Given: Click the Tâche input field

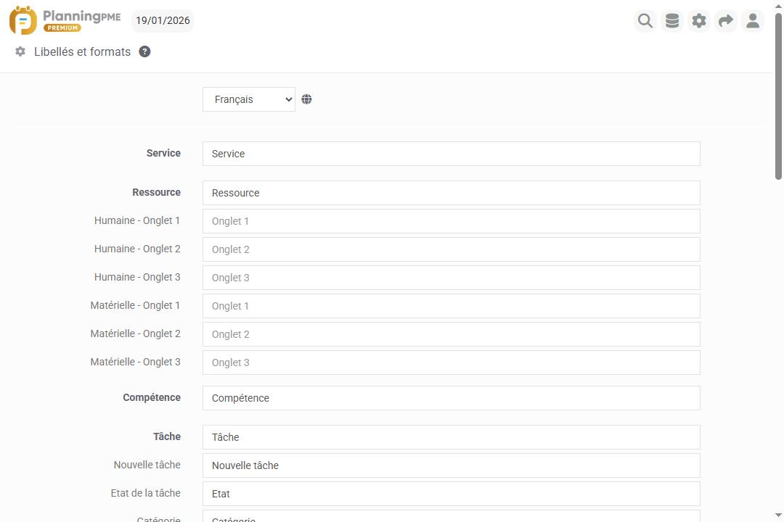Looking at the screenshot, I should pos(451,437).
